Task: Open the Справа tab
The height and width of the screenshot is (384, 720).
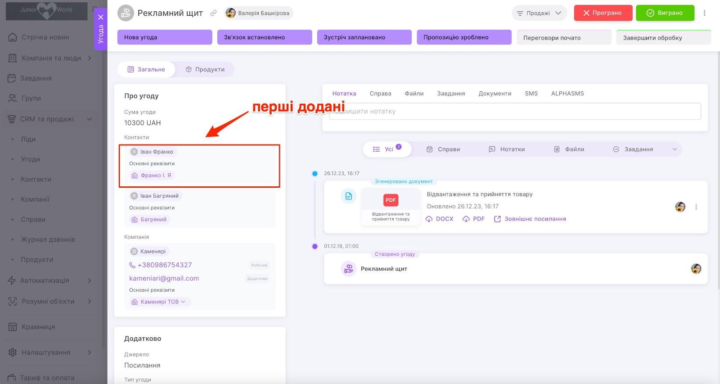Action: (x=380, y=94)
